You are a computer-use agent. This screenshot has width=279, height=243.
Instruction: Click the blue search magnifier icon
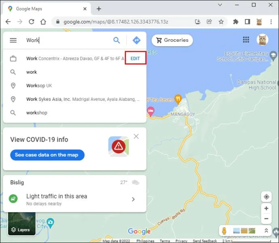pos(116,40)
